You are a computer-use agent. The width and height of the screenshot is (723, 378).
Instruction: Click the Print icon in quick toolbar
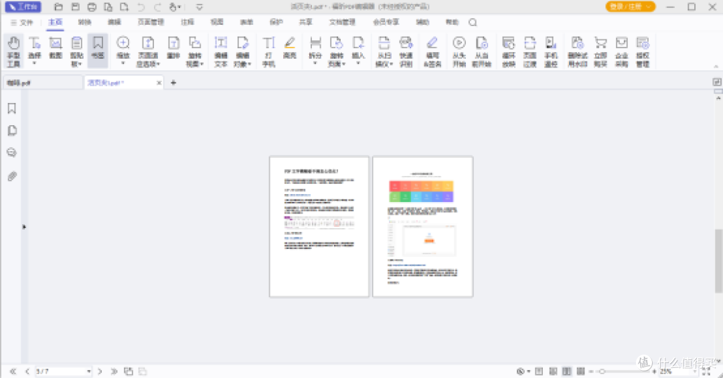click(x=92, y=7)
